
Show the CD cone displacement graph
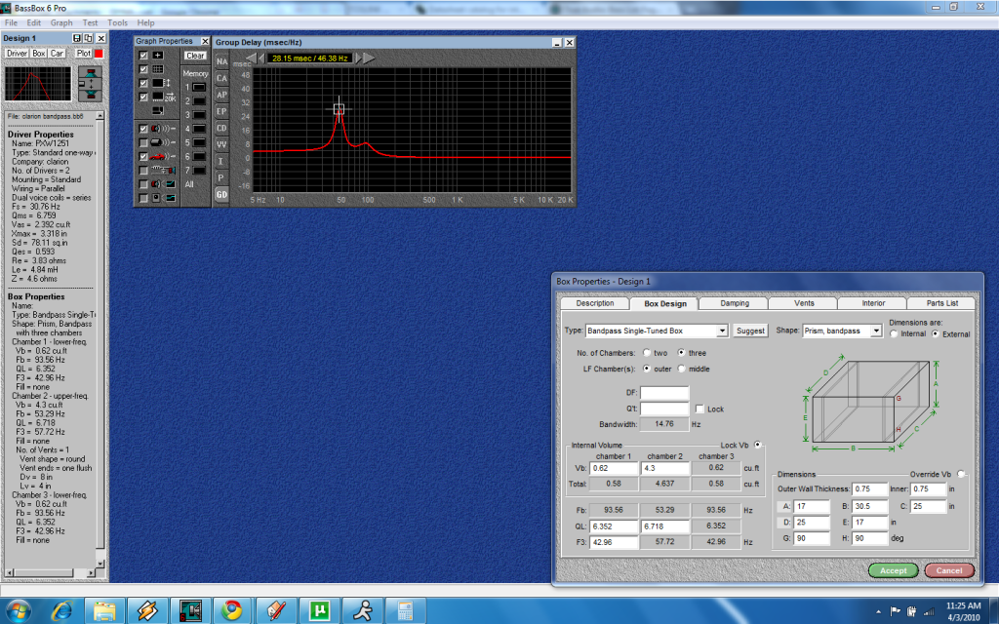coord(221,128)
